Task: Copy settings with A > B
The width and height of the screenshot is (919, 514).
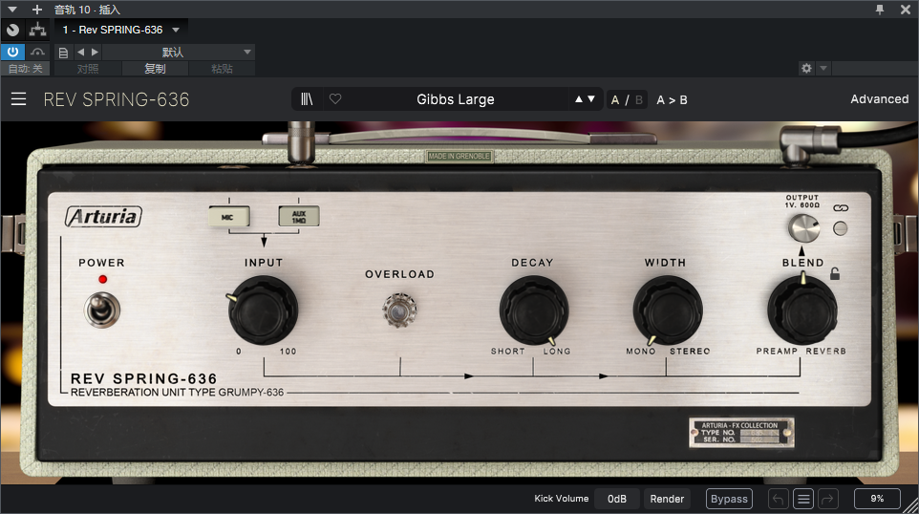Action: pos(672,99)
